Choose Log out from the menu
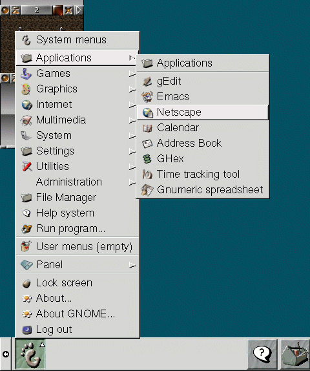This screenshot has height=371, width=310. click(x=77, y=330)
